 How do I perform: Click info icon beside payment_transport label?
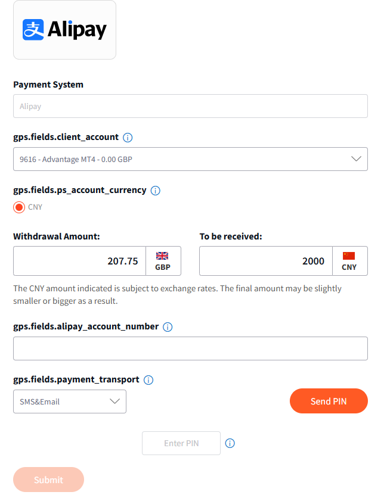148,380
